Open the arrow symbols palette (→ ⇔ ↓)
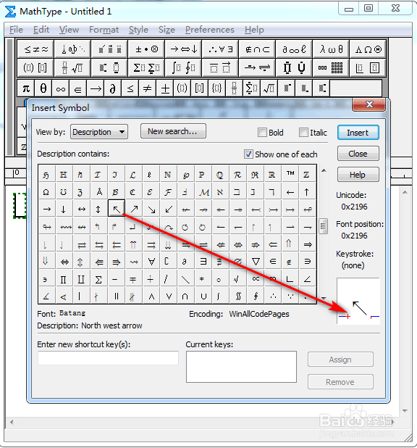The width and height of the screenshot is (417, 448). coord(184,49)
